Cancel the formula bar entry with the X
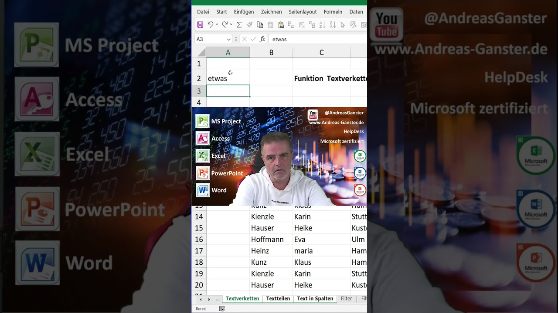 click(x=244, y=39)
